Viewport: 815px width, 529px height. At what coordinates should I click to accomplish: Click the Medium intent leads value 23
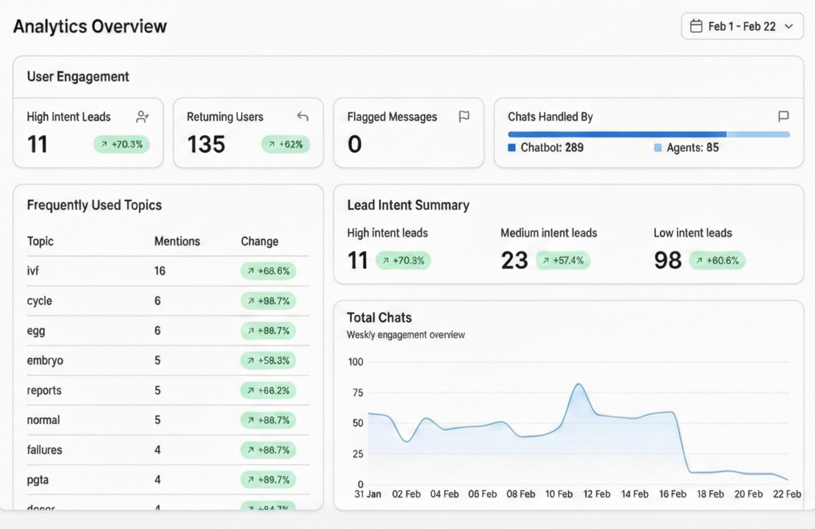pos(514,260)
